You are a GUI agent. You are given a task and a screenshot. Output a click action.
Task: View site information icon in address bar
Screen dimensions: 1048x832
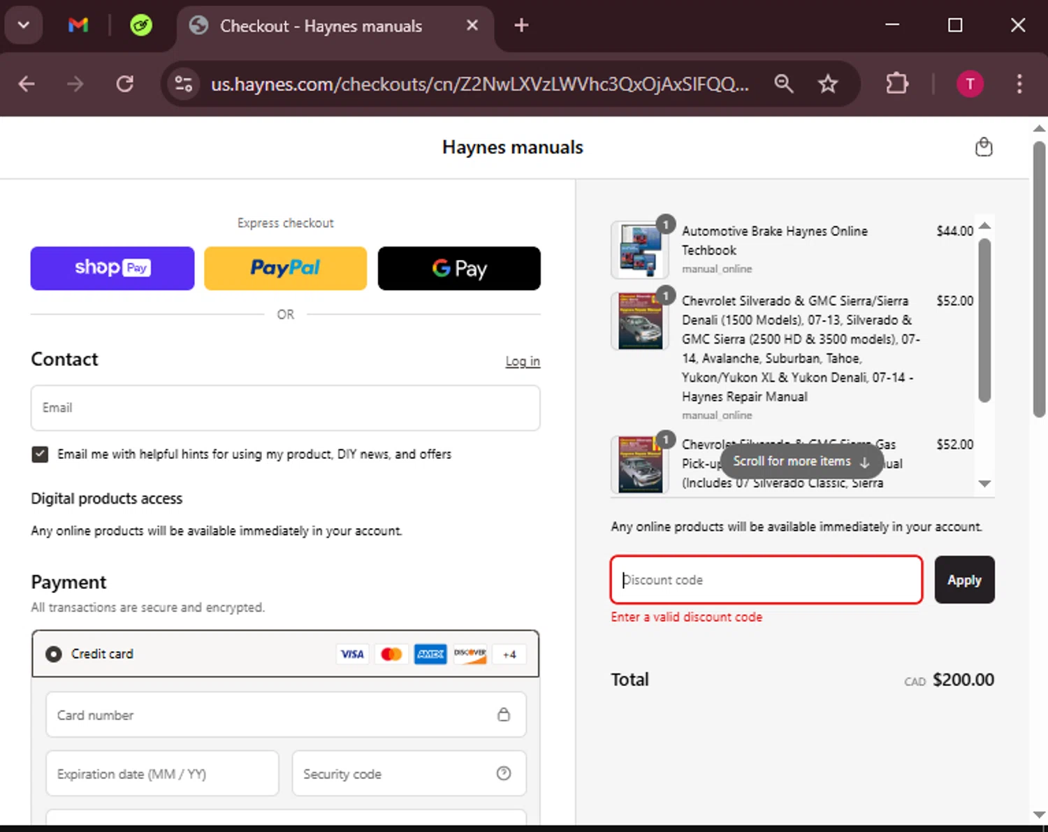click(184, 84)
